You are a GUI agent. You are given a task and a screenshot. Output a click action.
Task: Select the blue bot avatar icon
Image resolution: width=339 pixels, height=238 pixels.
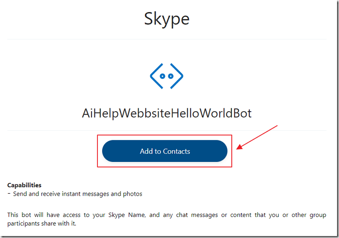click(166, 76)
